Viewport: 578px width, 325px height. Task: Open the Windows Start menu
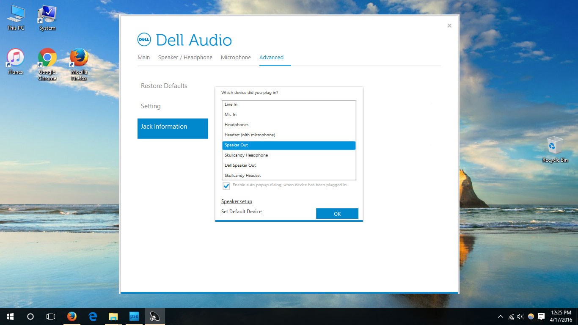click(x=10, y=316)
